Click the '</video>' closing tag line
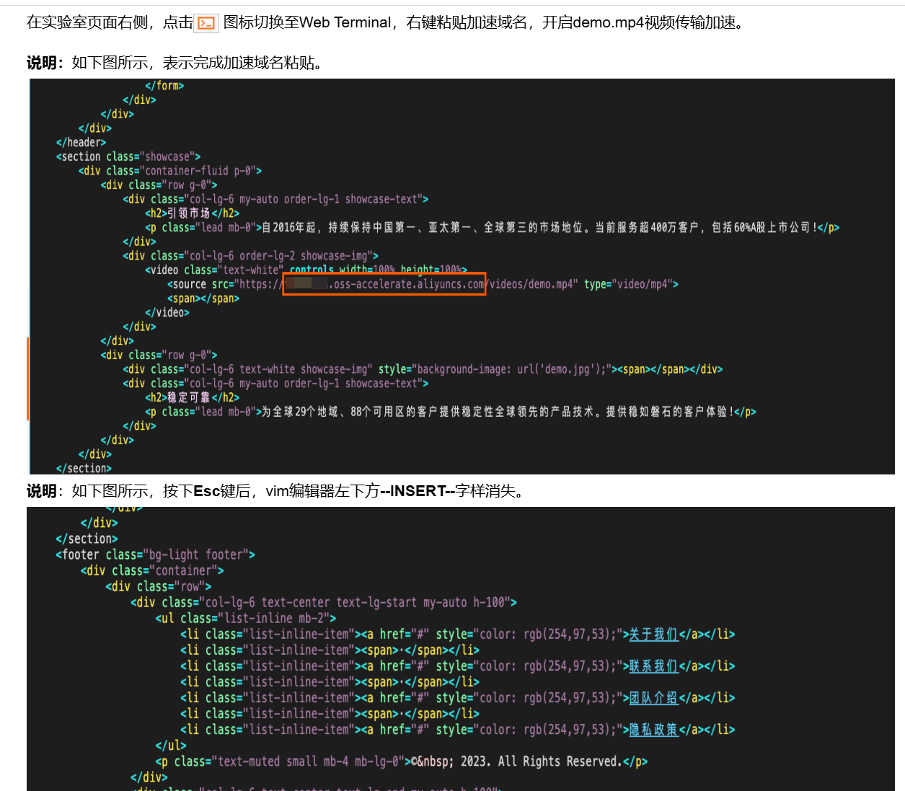 pyautogui.click(x=167, y=312)
